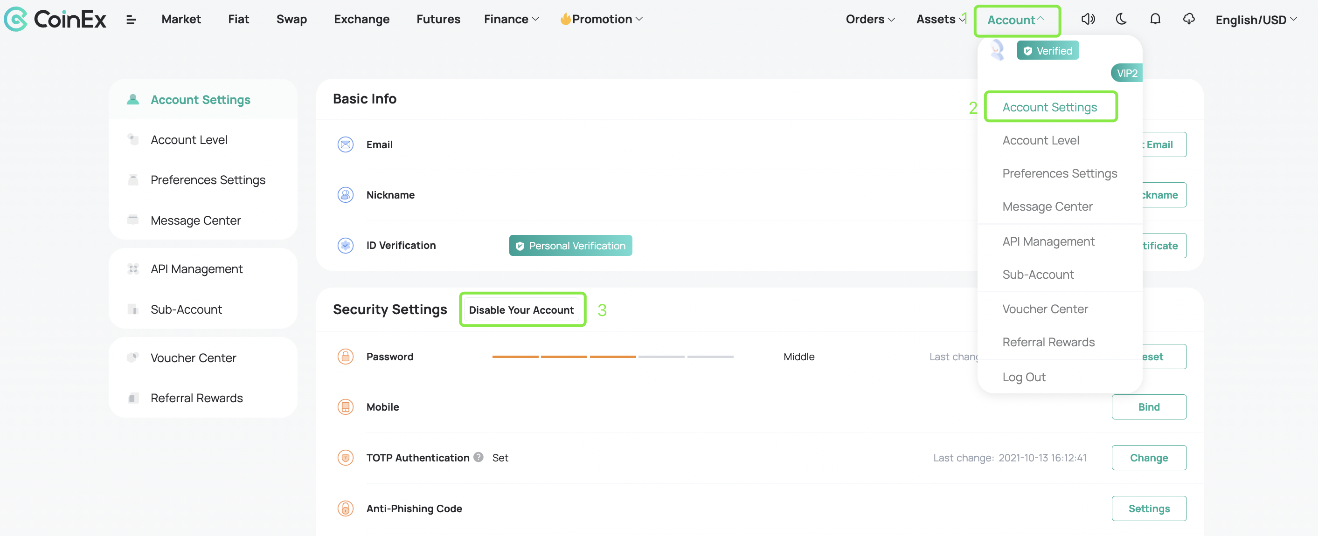Open Message Center in left sidebar

tap(202, 220)
